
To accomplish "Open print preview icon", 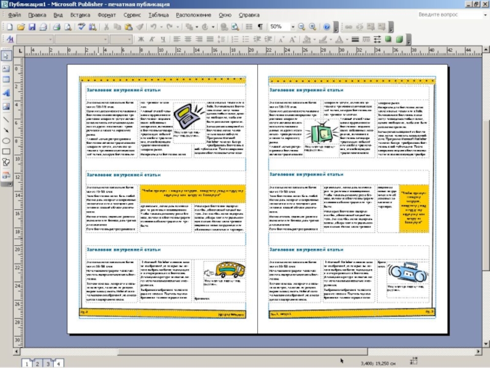I will click(68, 27).
